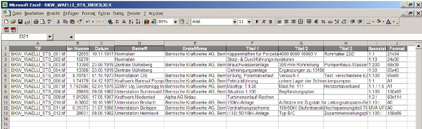Decrease decimal places
This screenshot has height=129, width=422.
coord(344,22)
